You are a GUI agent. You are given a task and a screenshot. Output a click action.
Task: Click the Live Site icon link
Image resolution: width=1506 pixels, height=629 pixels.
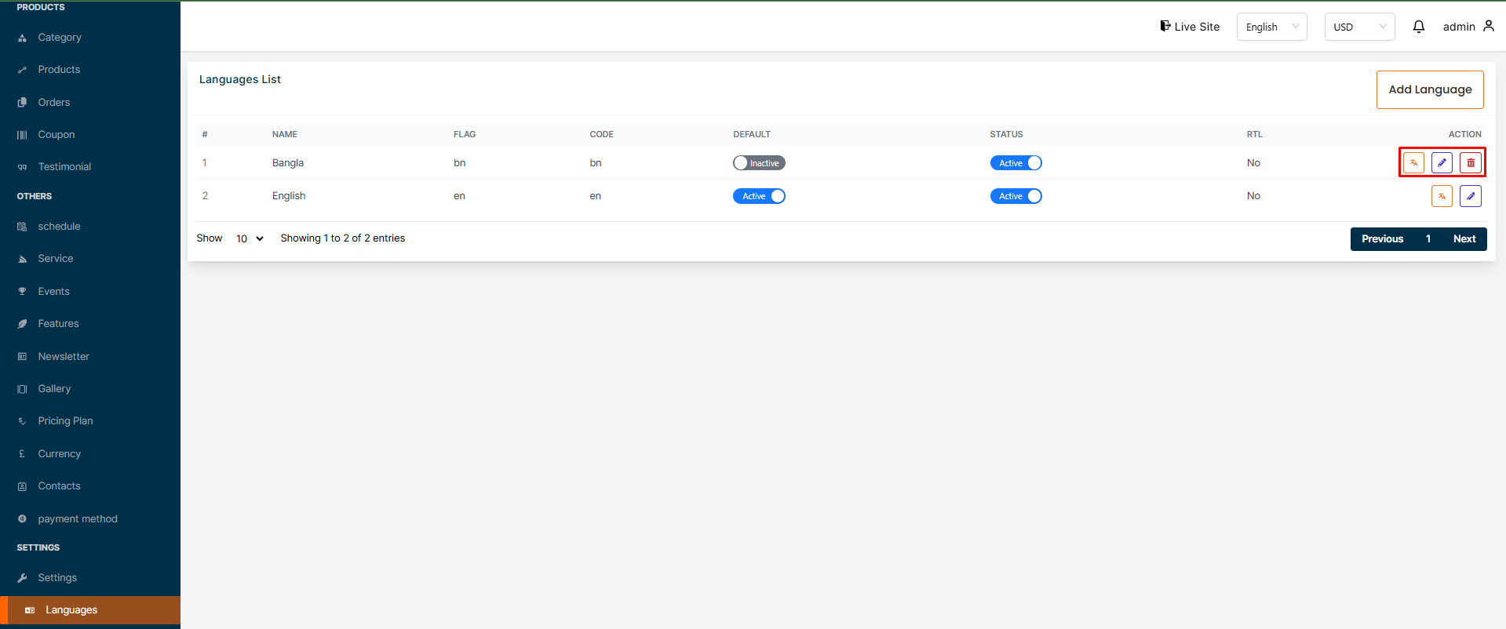coord(1165,26)
